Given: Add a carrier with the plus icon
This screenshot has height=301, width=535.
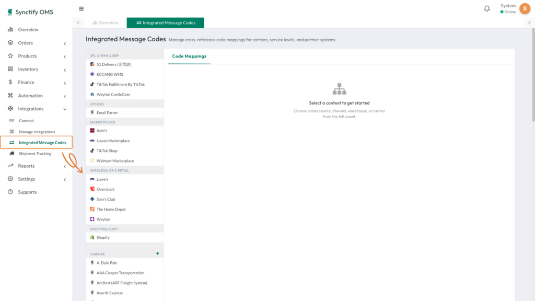Looking at the screenshot, I should pyautogui.click(x=158, y=253).
